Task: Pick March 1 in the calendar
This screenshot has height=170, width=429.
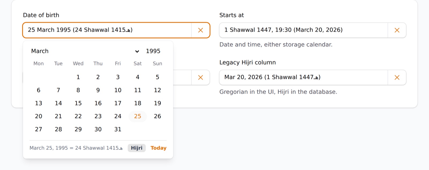Action: [78, 77]
